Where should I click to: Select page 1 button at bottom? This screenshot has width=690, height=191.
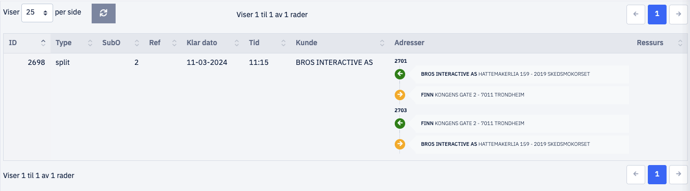pos(657,175)
